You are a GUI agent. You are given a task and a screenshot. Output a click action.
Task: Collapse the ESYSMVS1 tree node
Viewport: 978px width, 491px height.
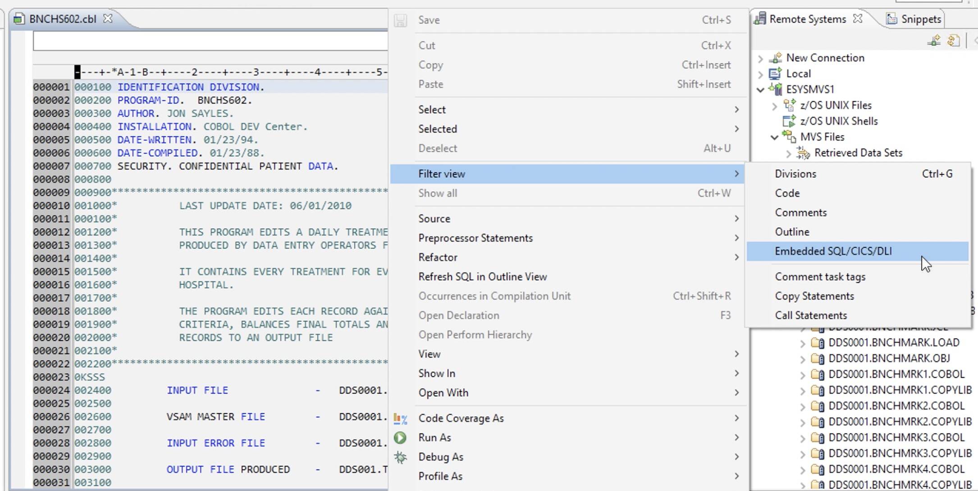pyautogui.click(x=761, y=89)
